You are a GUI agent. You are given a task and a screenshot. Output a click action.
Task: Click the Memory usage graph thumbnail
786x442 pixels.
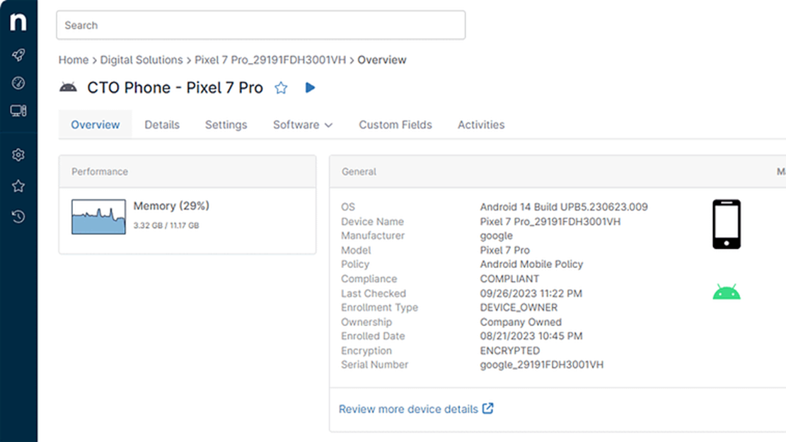click(x=98, y=216)
